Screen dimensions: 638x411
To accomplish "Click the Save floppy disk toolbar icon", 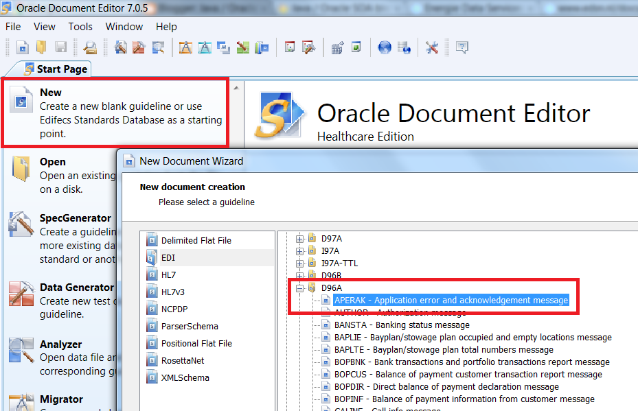I will coord(60,47).
